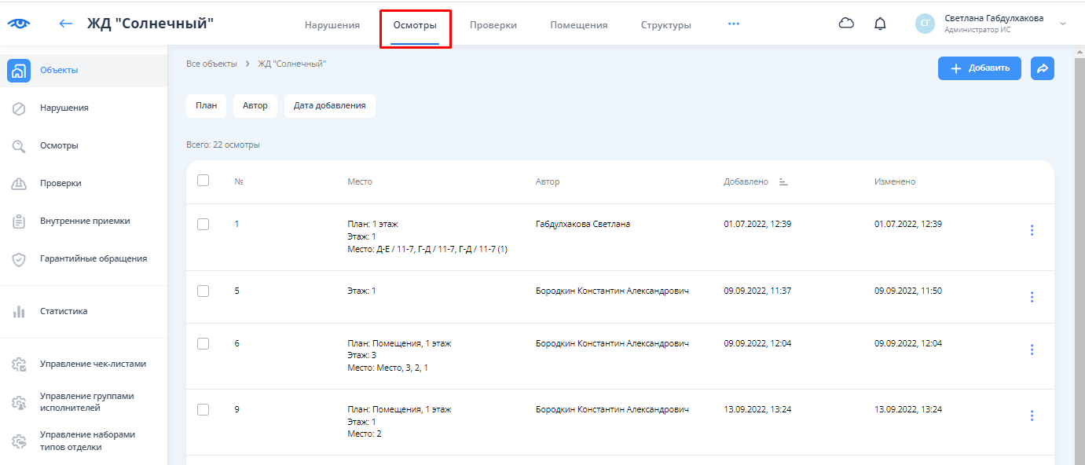Click the cloud sync icon
Viewport: 1085px width, 465px height.
tap(846, 24)
